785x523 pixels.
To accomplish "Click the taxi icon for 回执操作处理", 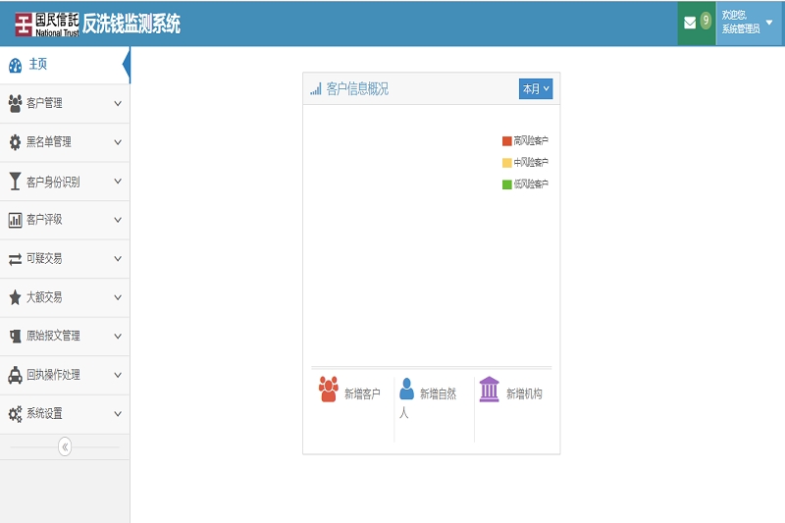I will click(15, 375).
